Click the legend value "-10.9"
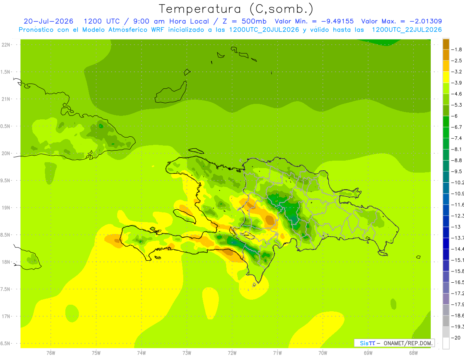This screenshot has width=464, height=358. pyautogui.click(x=457, y=193)
